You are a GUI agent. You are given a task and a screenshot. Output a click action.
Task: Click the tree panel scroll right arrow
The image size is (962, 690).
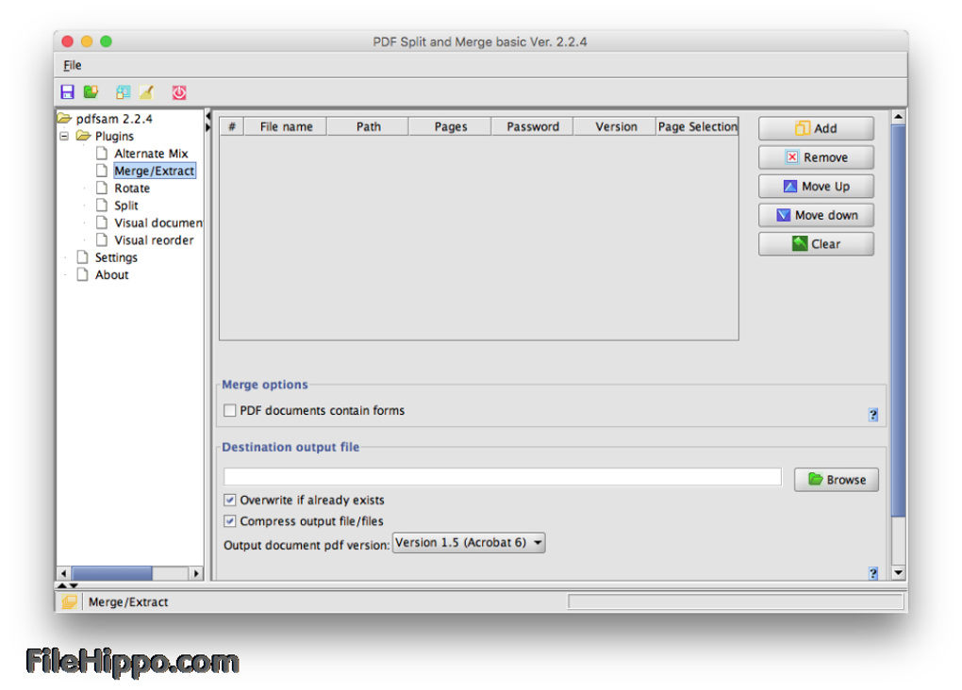pos(196,573)
